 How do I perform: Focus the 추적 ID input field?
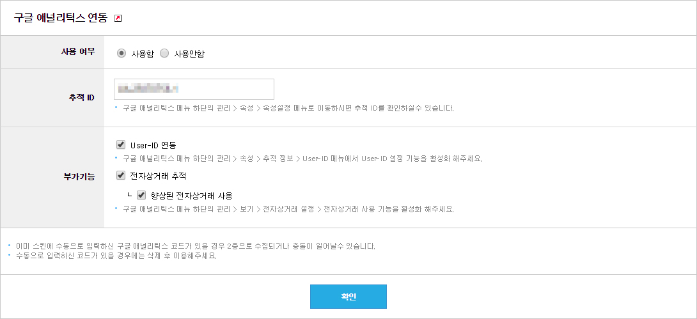pos(194,89)
